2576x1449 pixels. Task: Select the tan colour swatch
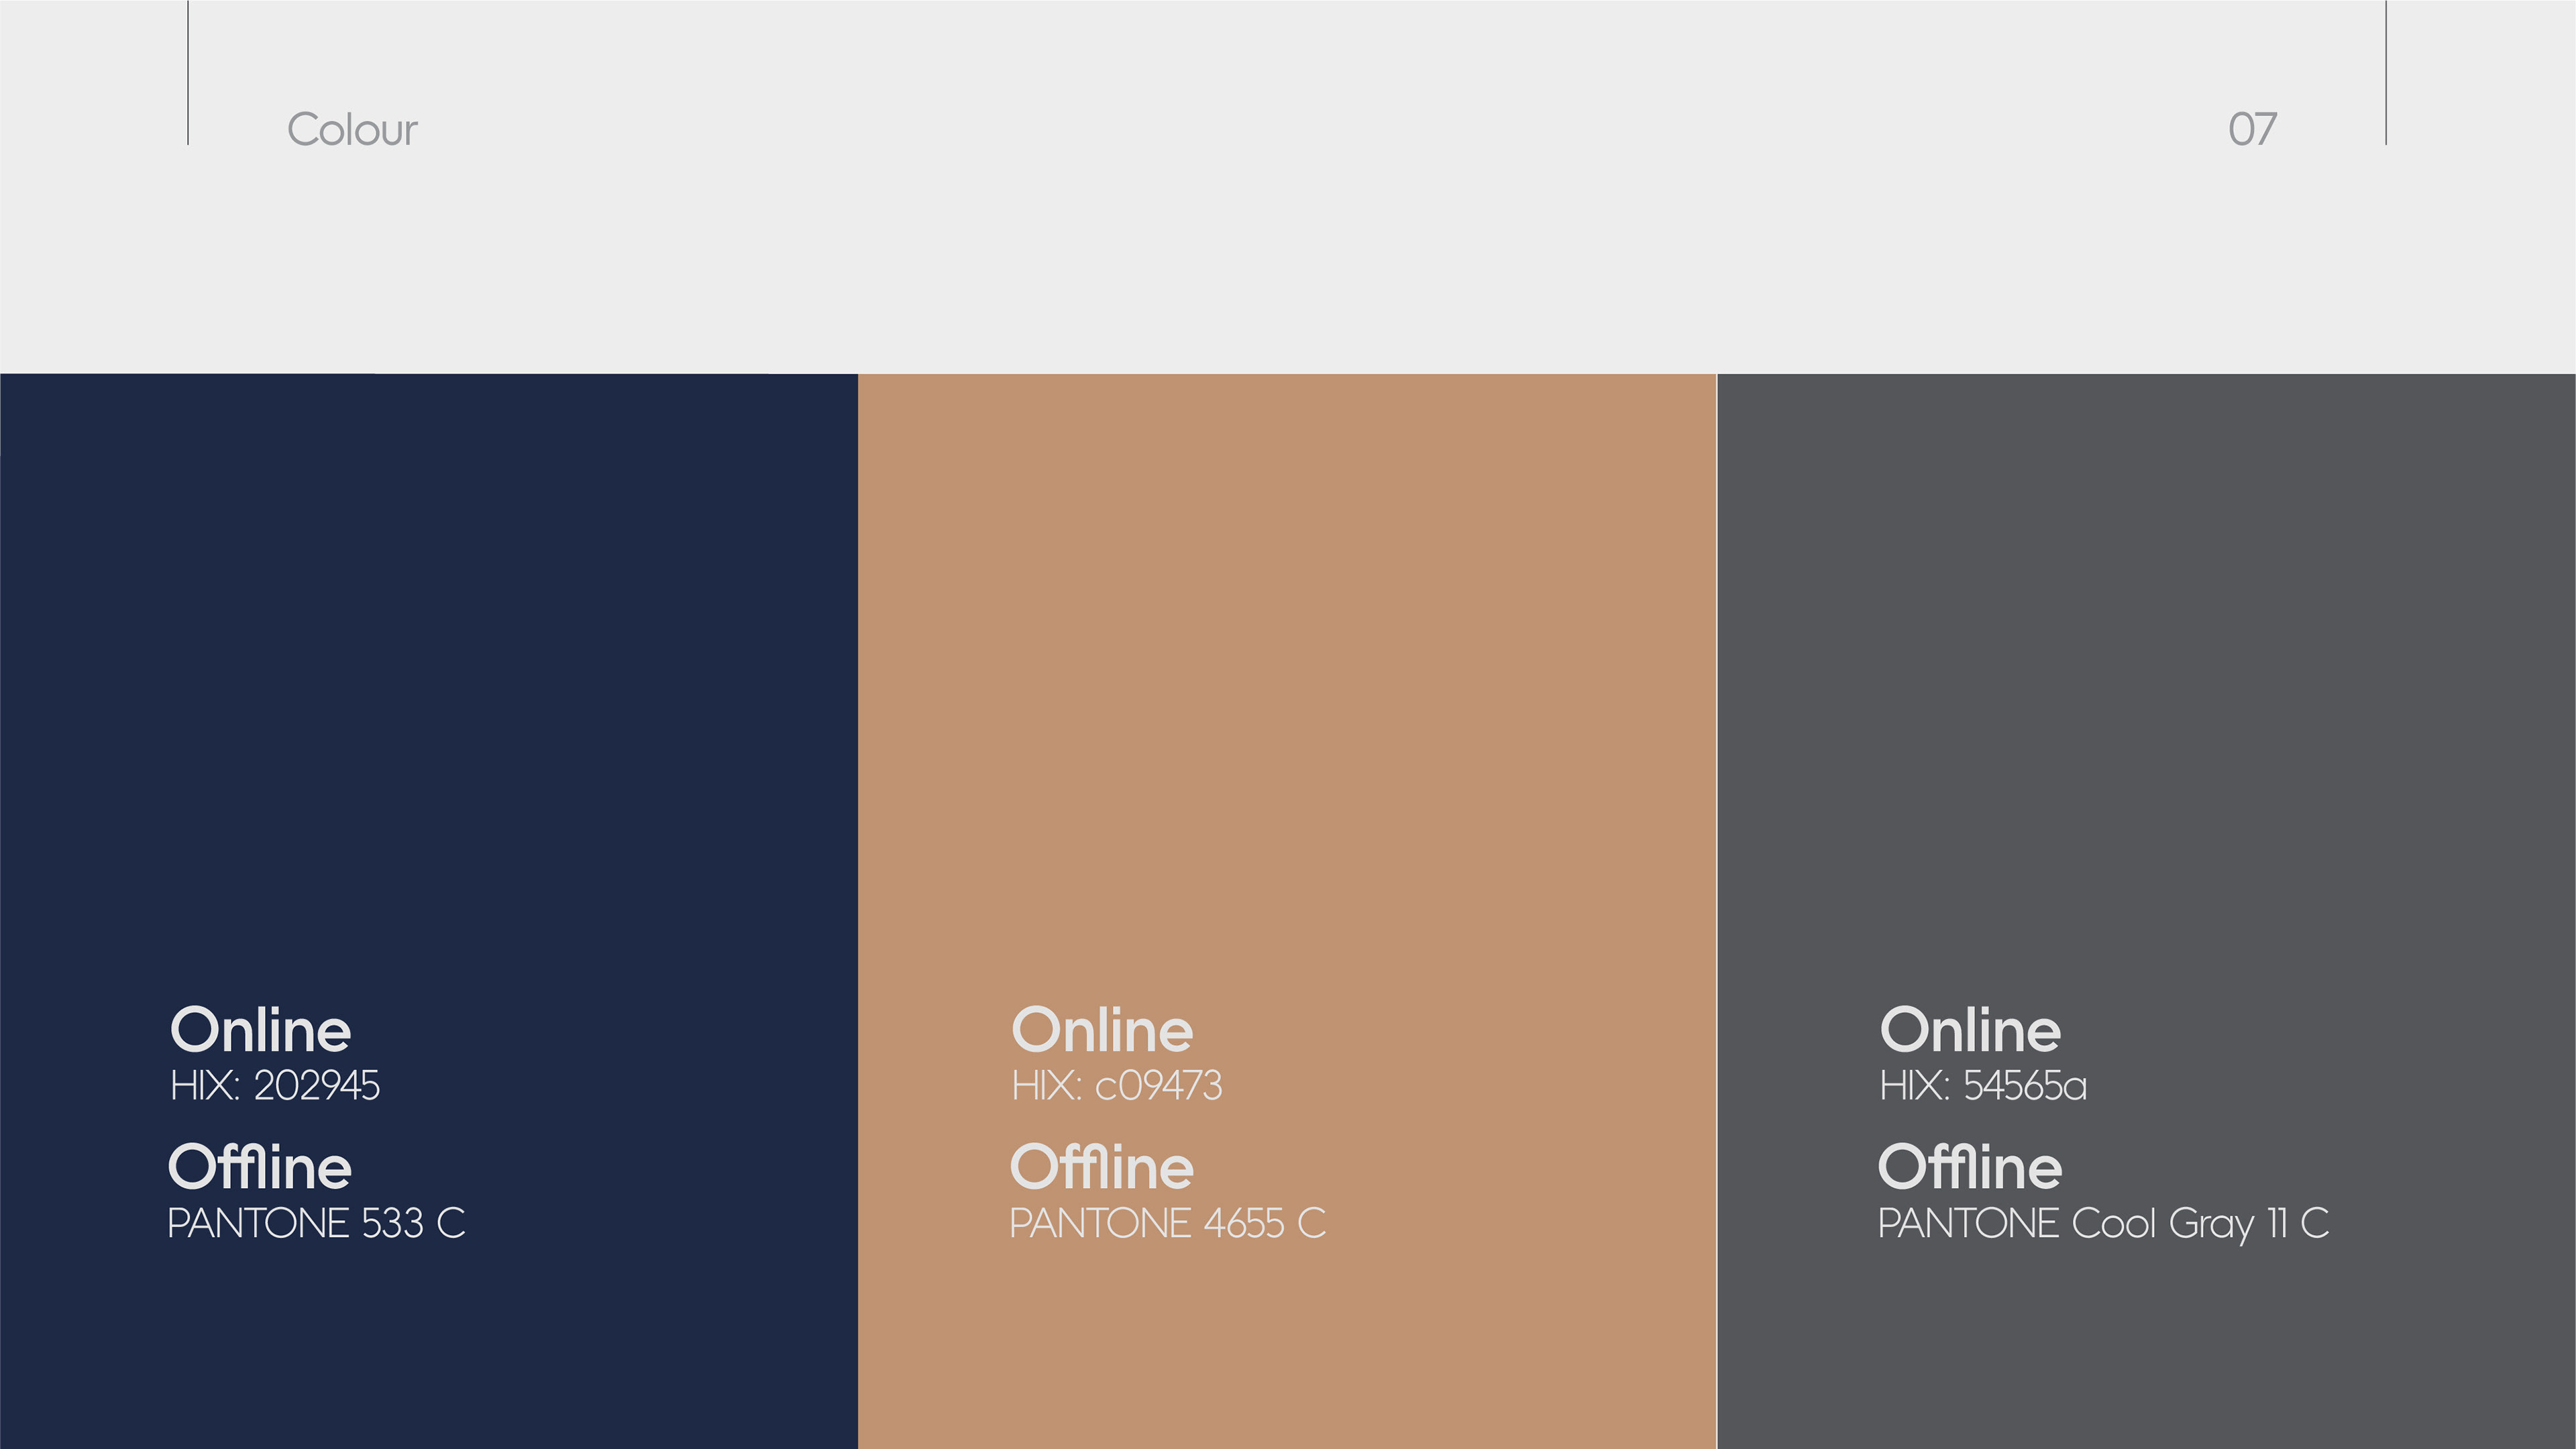1287,911
